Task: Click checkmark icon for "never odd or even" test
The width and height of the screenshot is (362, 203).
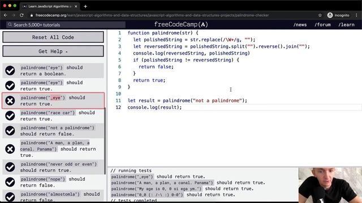Action: click(x=10, y=167)
